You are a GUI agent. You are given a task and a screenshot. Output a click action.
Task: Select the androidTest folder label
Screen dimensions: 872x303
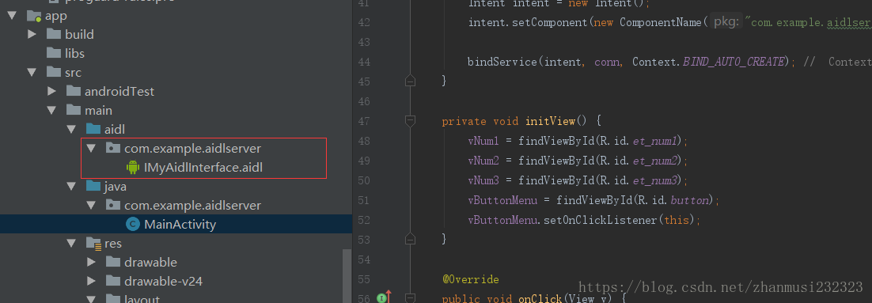[119, 91]
